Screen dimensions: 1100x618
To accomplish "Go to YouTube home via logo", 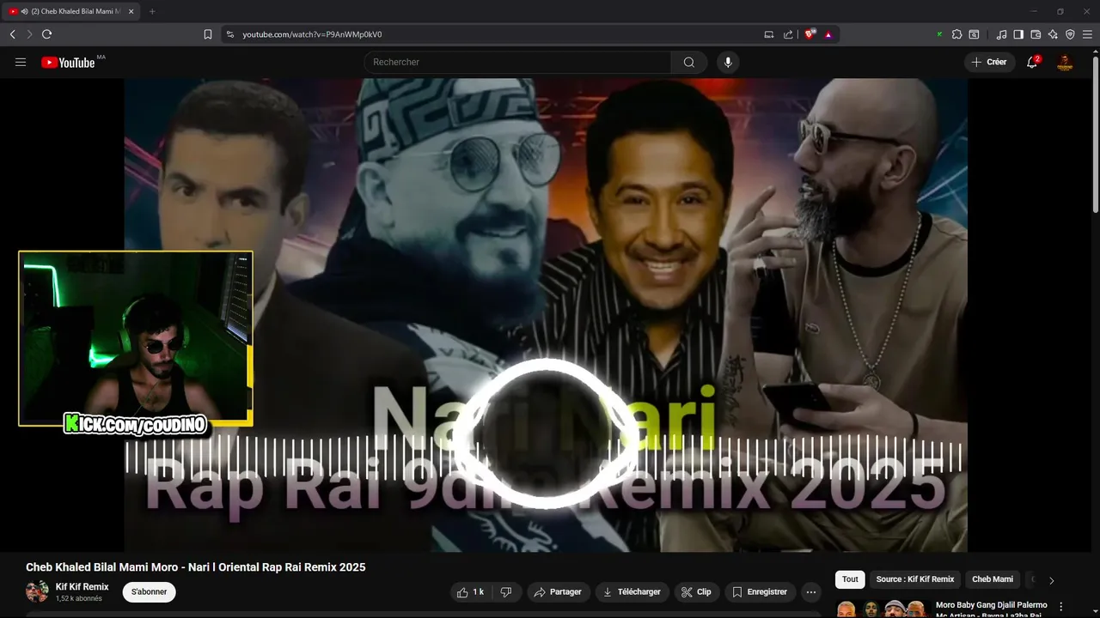I will (68, 62).
